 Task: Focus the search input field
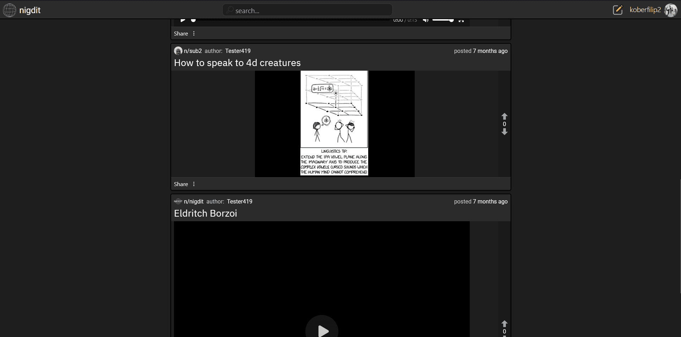point(307,10)
